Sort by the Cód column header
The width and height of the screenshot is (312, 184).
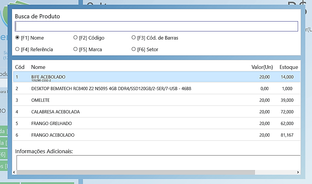point(20,67)
